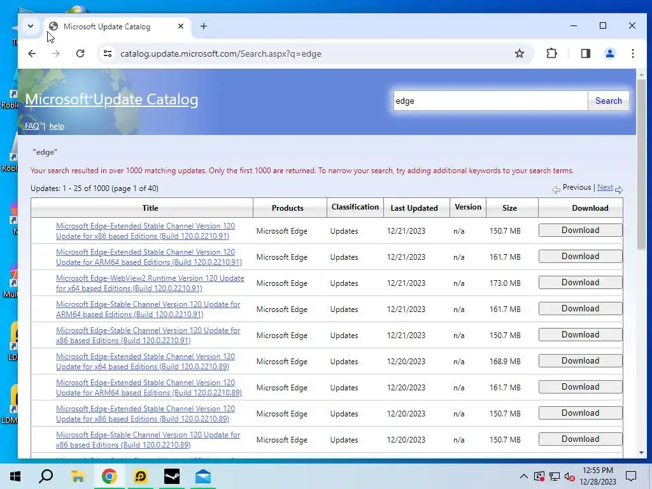Viewport: 652px width, 489px height.
Task: Select Google Chrome in the taskbar
Action: (109, 476)
